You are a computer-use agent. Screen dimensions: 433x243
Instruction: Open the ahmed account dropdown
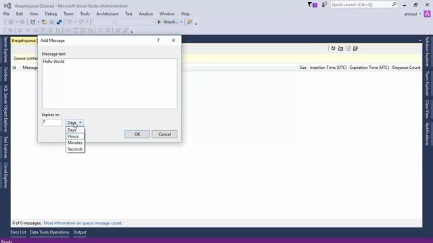(x=420, y=14)
